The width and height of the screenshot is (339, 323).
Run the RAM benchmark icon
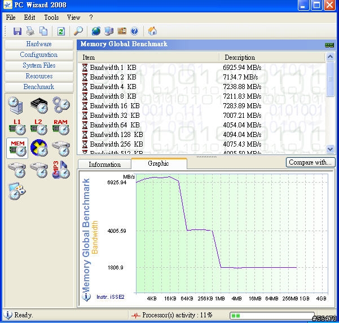[61, 127]
